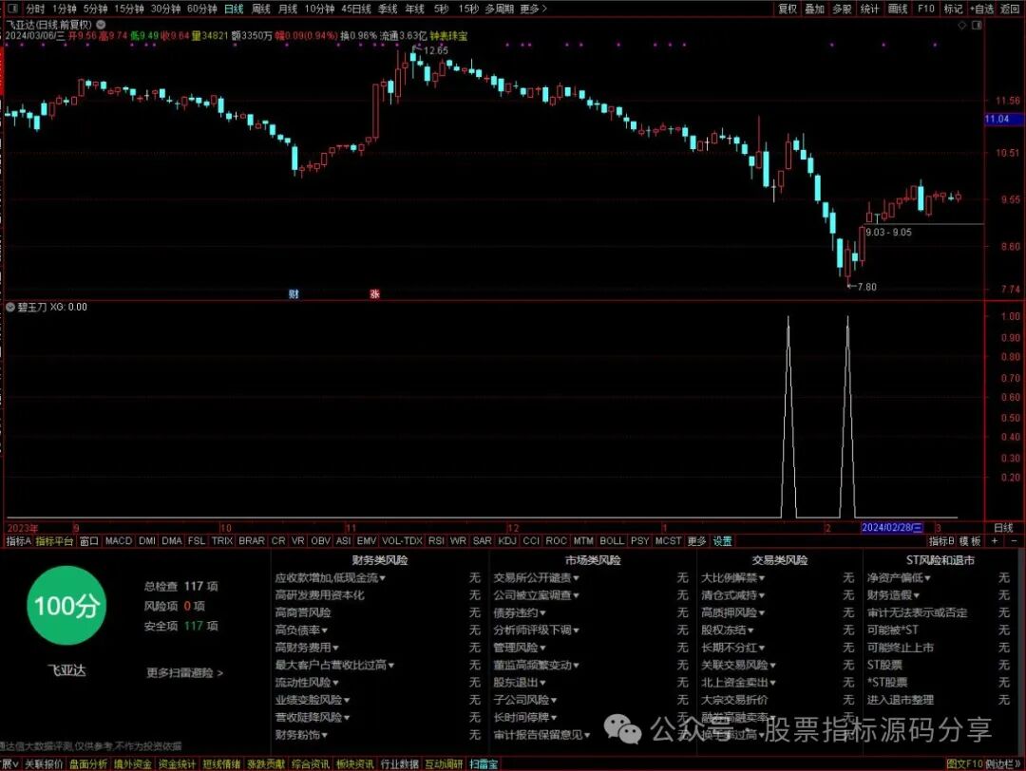This screenshot has width=1026, height=771.
Task: Click the 100分 green score circle
Action: coord(66,606)
